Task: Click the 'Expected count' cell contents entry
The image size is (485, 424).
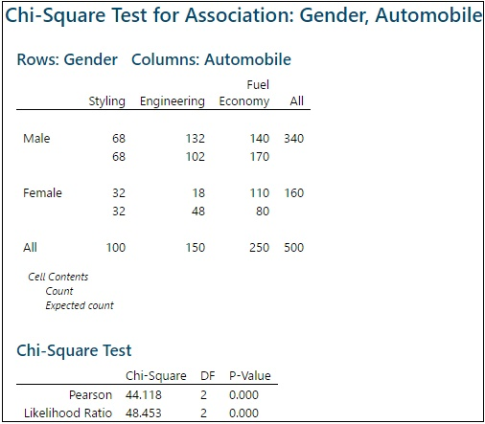Action: (x=80, y=305)
